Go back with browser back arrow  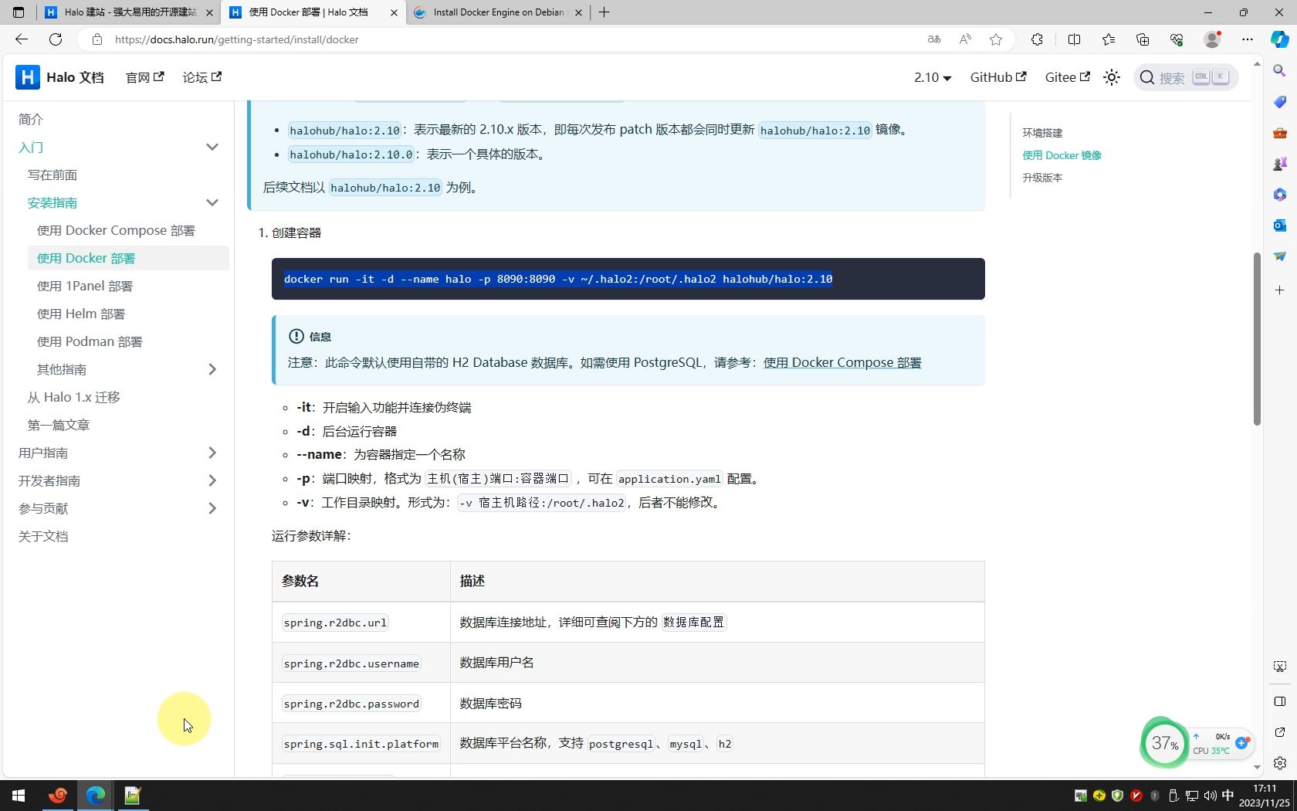[x=22, y=39]
